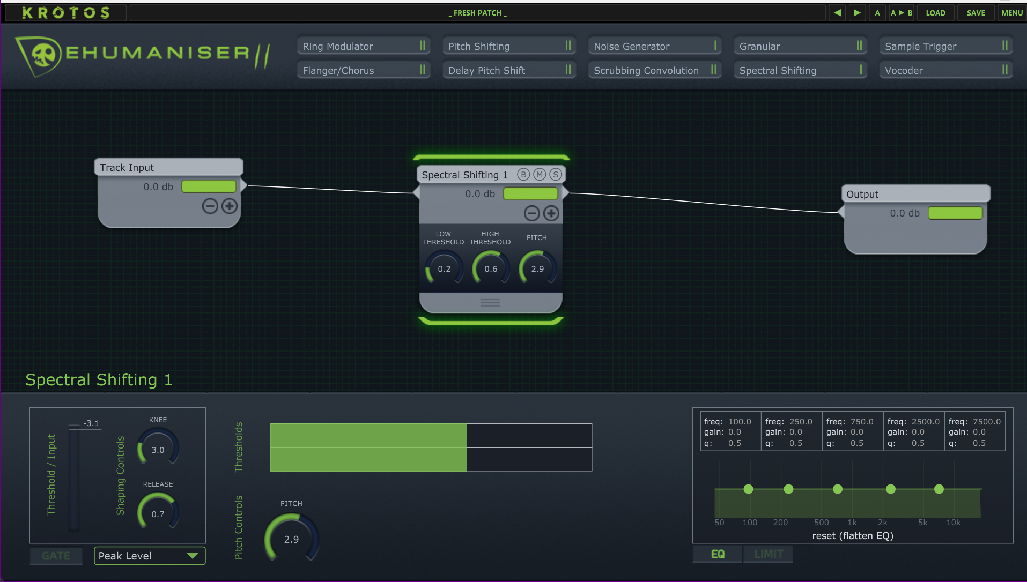Viewport: 1027px width, 582px height.
Task: Add a Vocoder module
Action: [x=946, y=70]
